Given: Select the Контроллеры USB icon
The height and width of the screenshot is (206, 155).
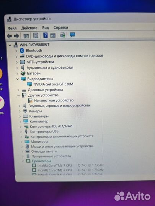Looking at the screenshot, I should [x=26, y=132].
